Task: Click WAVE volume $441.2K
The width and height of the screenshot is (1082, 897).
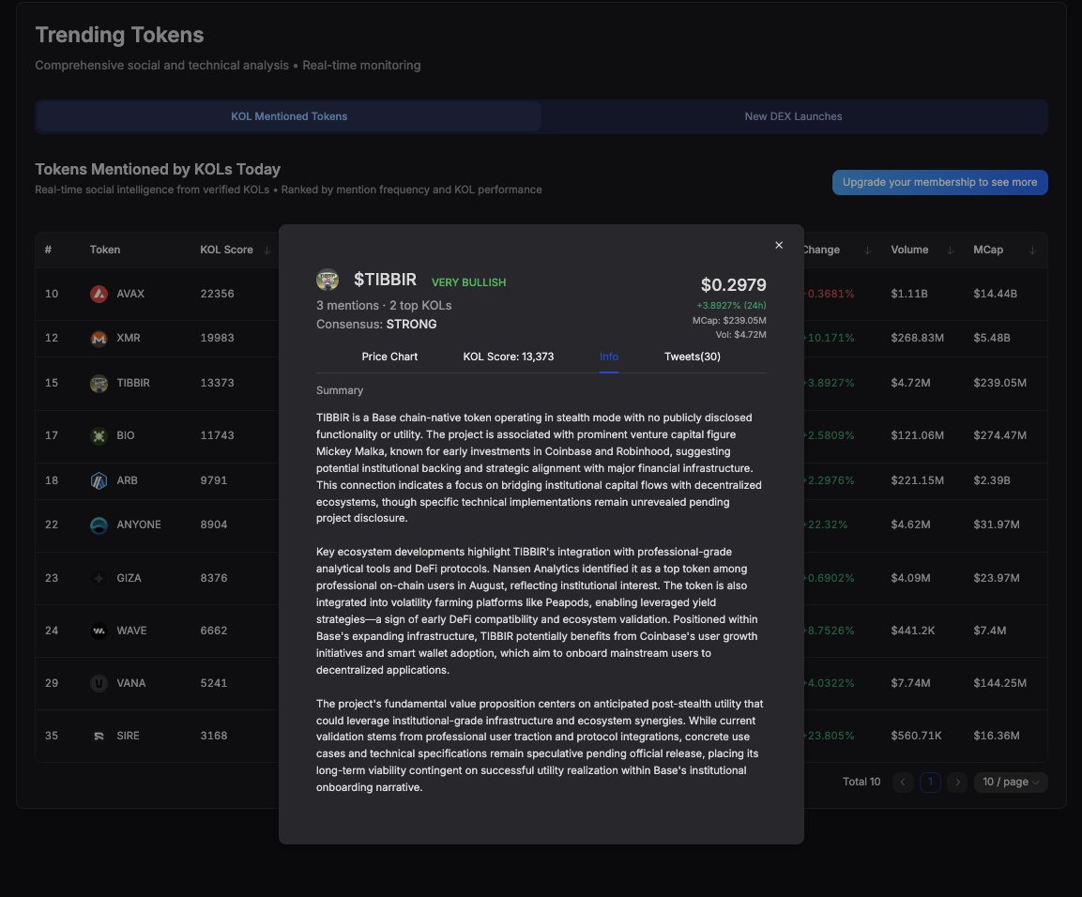Action: [913, 631]
